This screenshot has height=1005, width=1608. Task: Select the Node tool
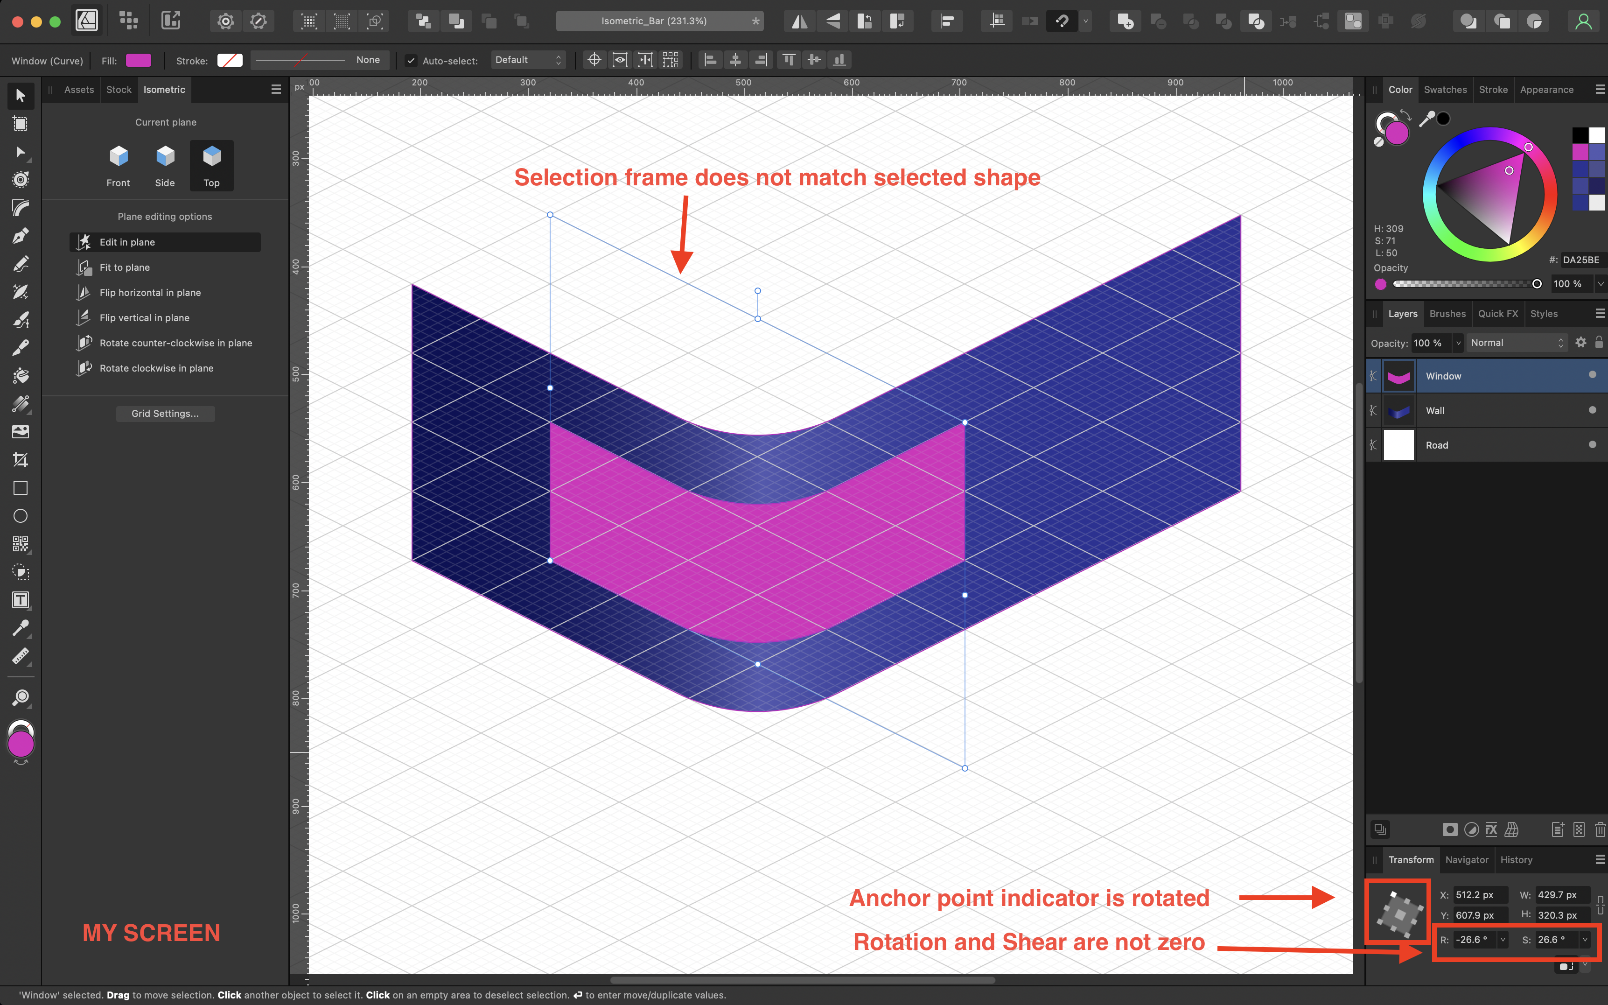tap(21, 152)
